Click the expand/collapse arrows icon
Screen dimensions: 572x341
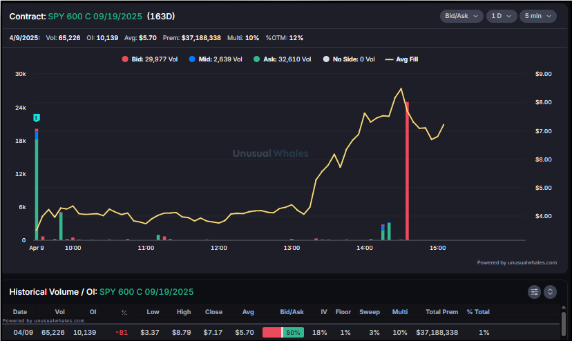coord(550,292)
